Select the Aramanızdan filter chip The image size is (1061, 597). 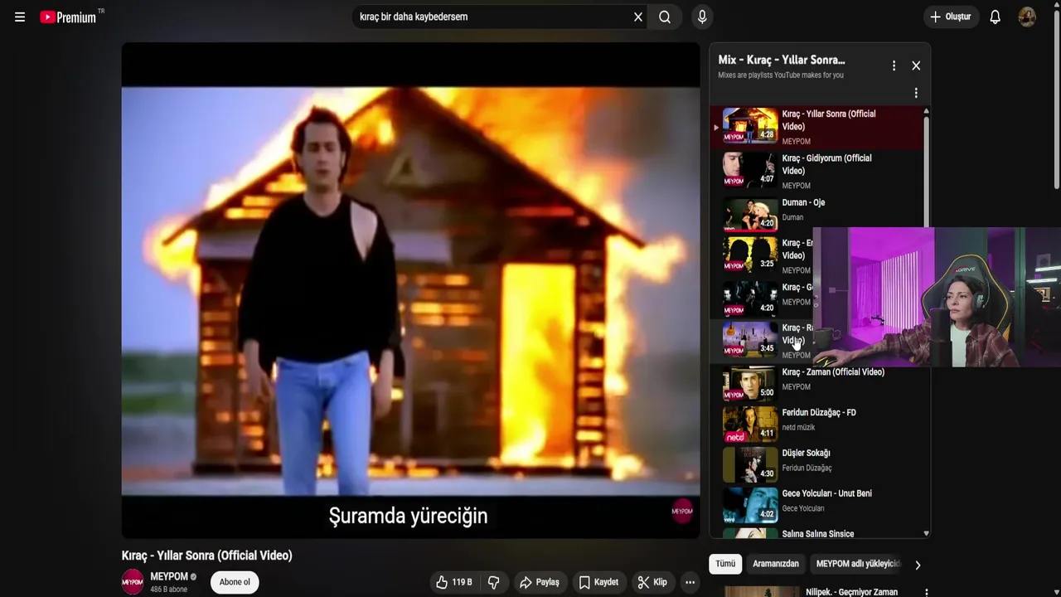pyautogui.click(x=776, y=564)
